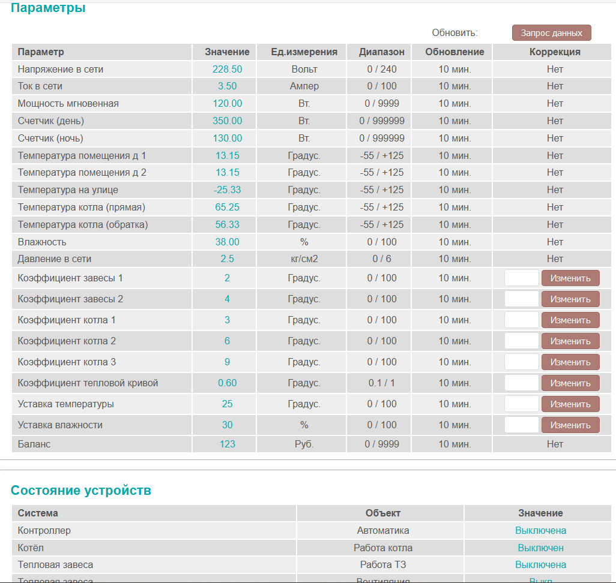Click the Запрос данных button
This screenshot has width=616, height=583.
551,33
